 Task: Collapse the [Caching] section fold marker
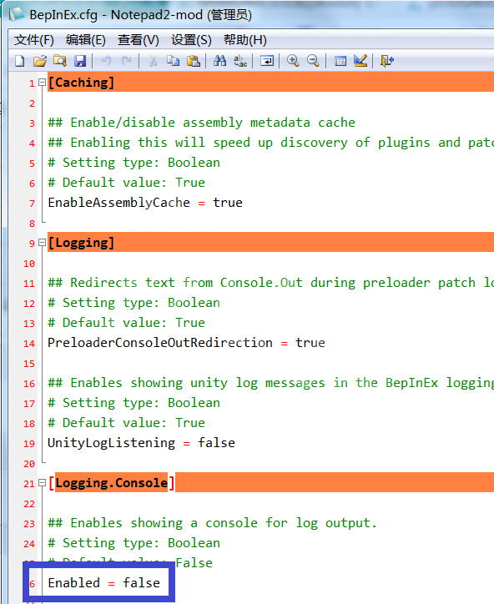(43, 82)
